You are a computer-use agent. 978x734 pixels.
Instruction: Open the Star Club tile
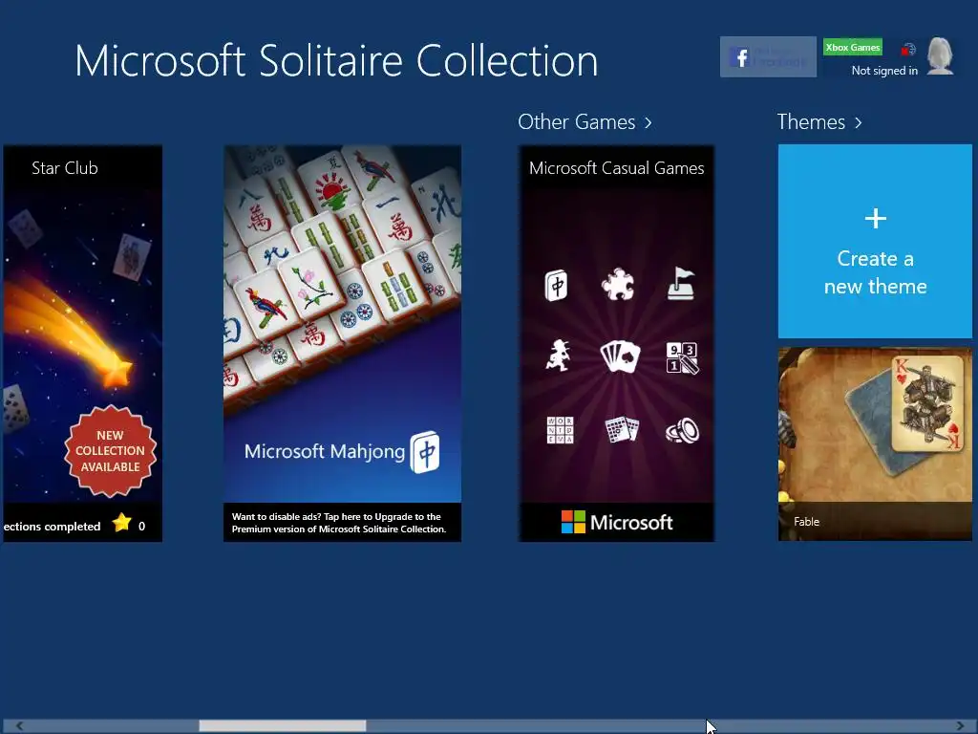(82, 343)
